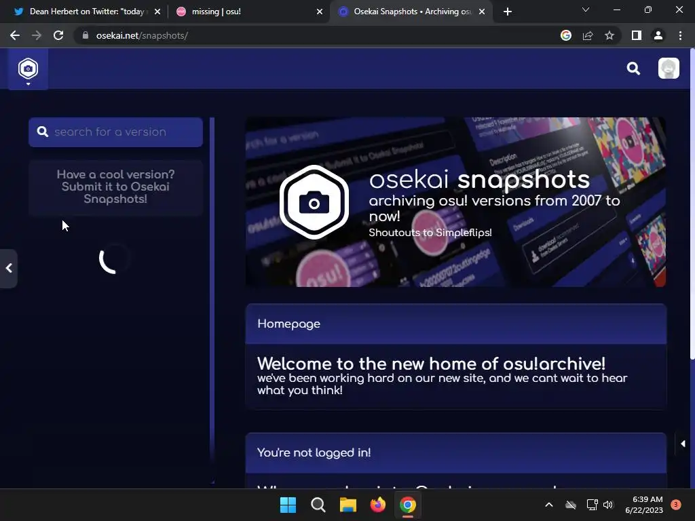Close the Dean Herbert Twitter tab
This screenshot has height=521, width=695.
tap(157, 12)
